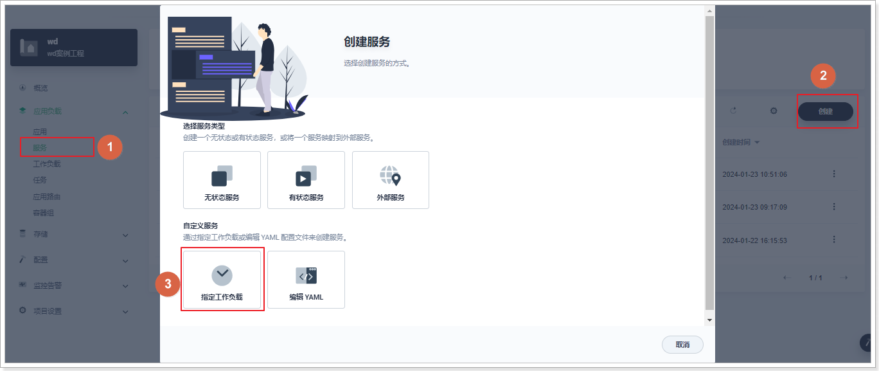Collapse the 应用负载 section
879x371 pixels.
(x=125, y=112)
